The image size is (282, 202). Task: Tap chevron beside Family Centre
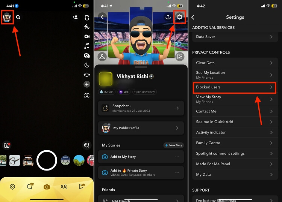[271, 143]
